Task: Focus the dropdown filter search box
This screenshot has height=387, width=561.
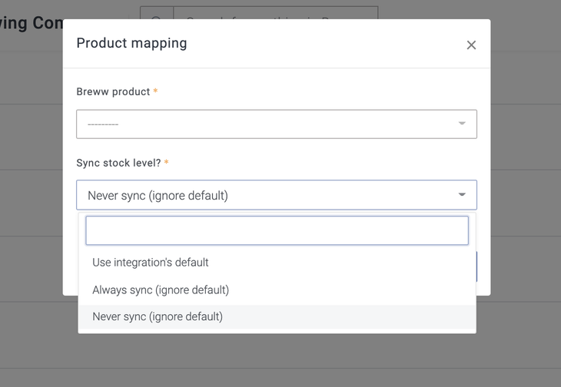Action: tap(277, 230)
